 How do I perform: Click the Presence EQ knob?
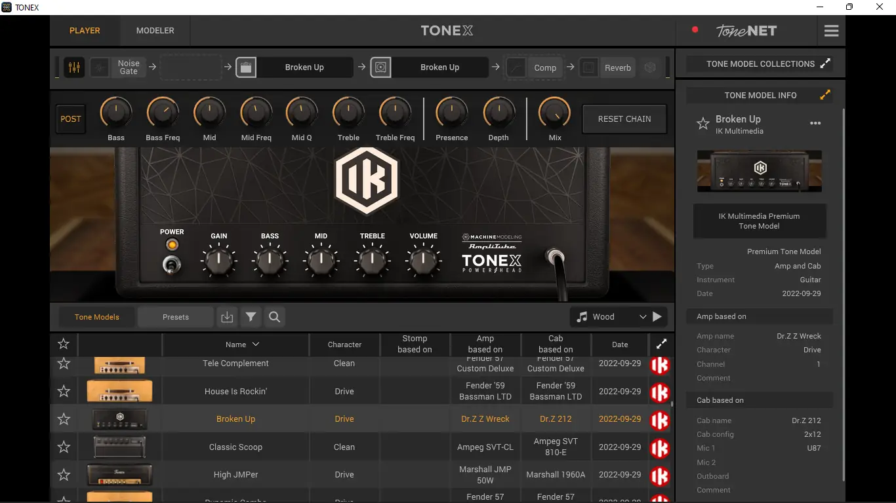pos(452,113)
